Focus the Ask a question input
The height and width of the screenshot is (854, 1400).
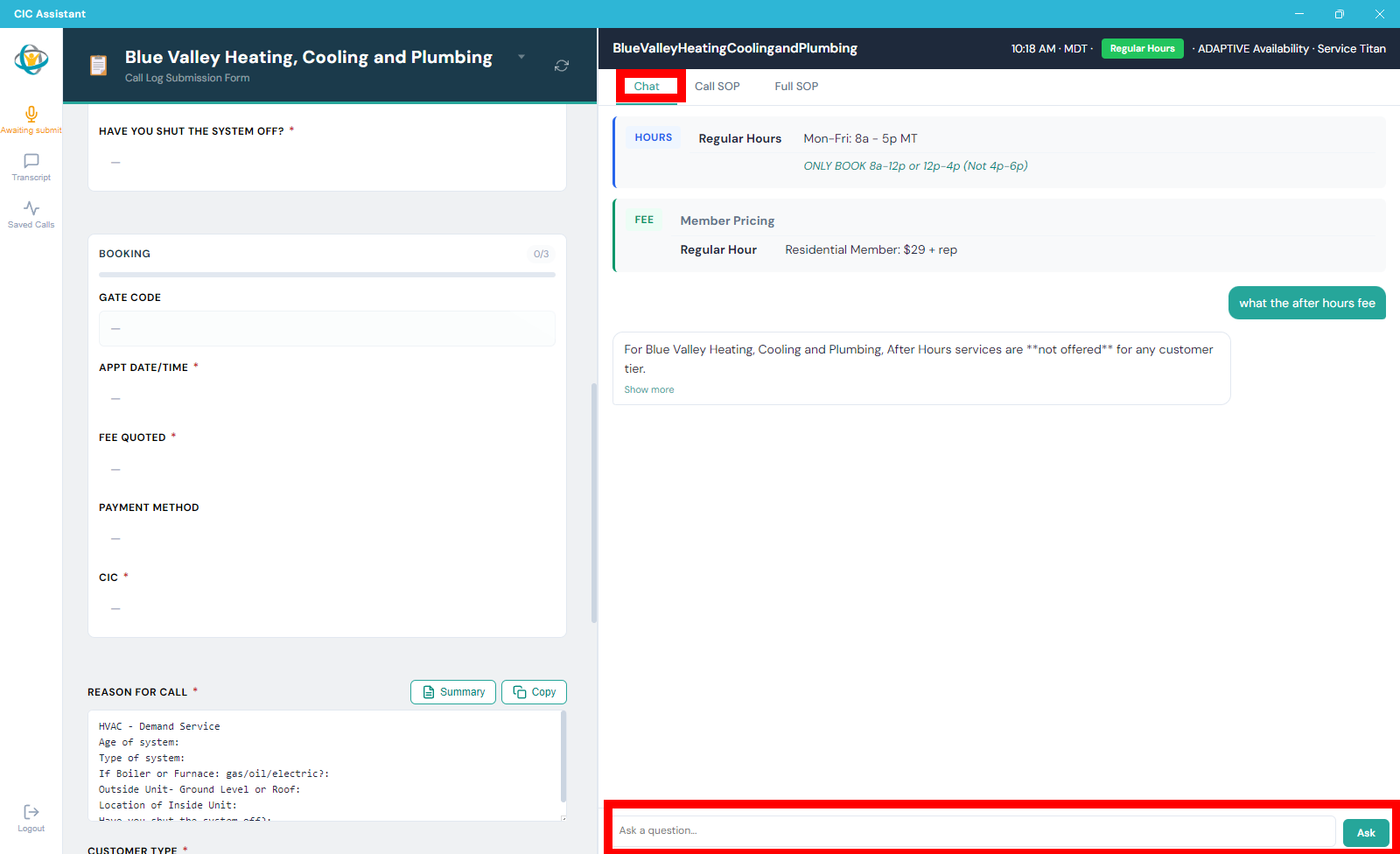point(974,830)
